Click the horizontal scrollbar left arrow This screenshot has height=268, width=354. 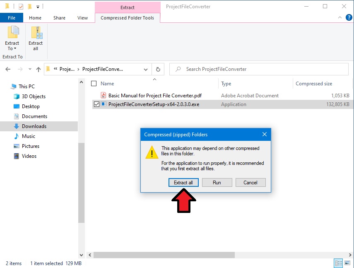90,255
